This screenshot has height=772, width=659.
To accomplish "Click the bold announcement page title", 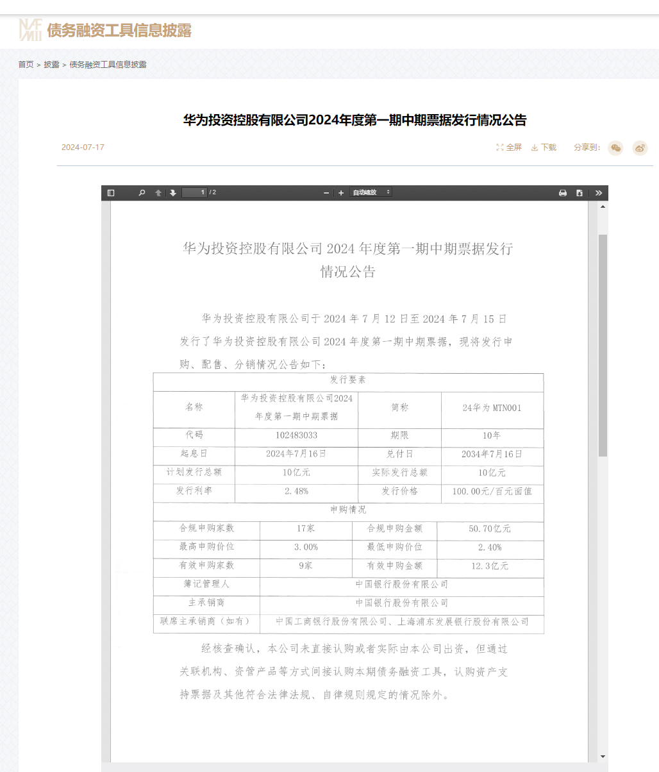I will (355, 120).
